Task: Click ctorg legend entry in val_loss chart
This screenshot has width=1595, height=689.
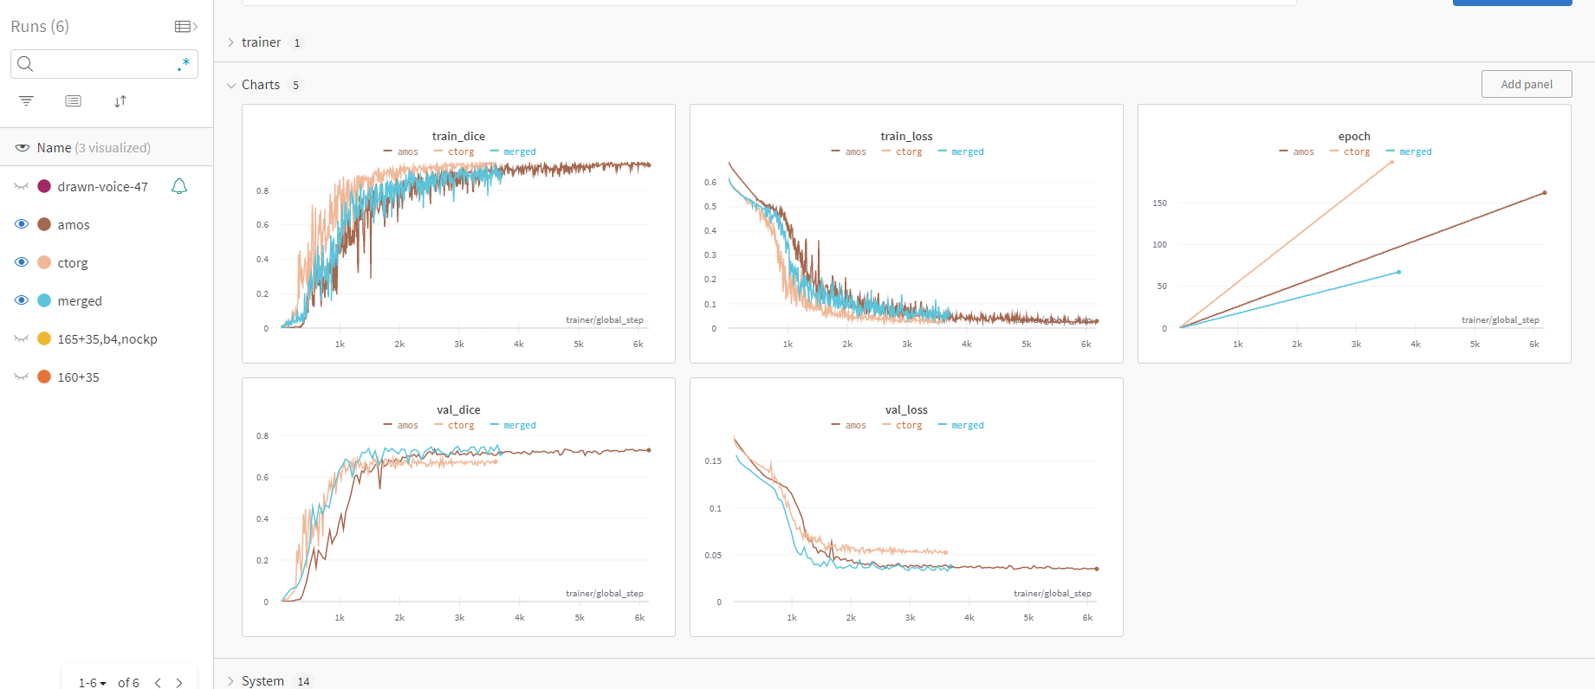Action: (902, 425)
